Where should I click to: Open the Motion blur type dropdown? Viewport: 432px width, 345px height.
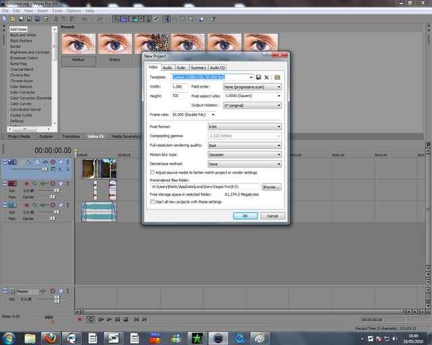(279, 155)
